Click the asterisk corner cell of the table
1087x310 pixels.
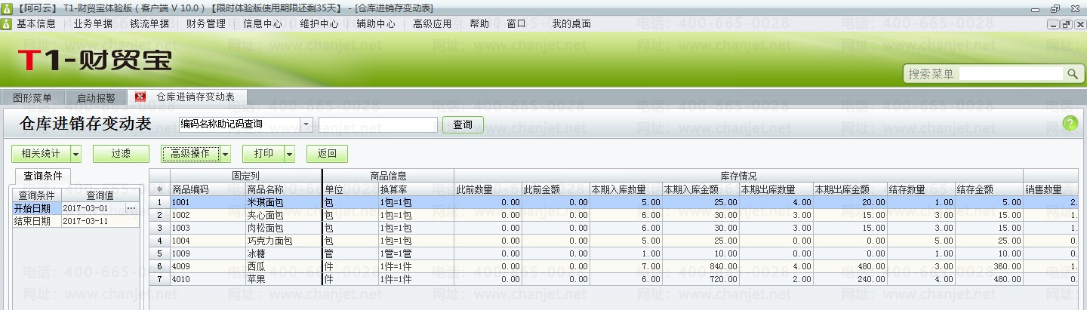159,189
